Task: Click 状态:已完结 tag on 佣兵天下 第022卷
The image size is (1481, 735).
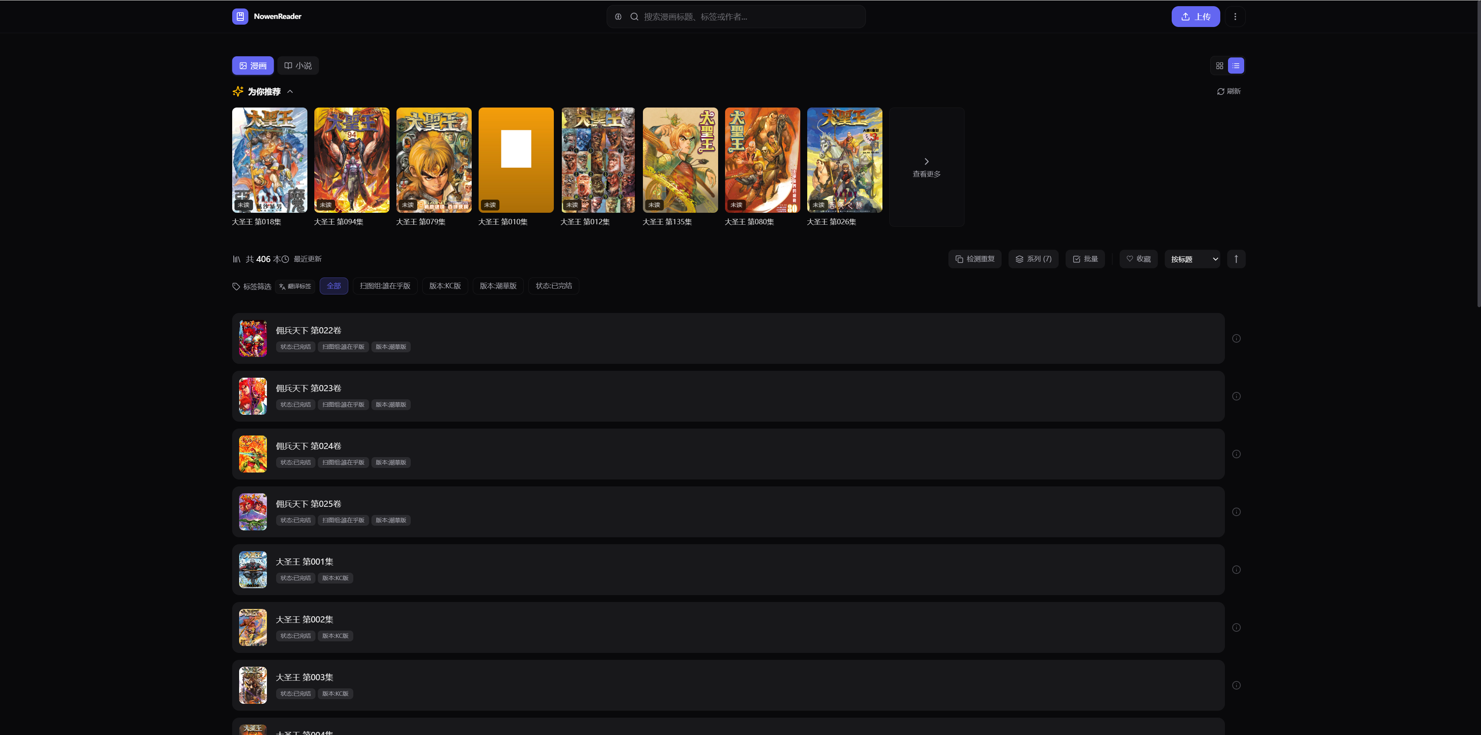Action: point(295,347)
